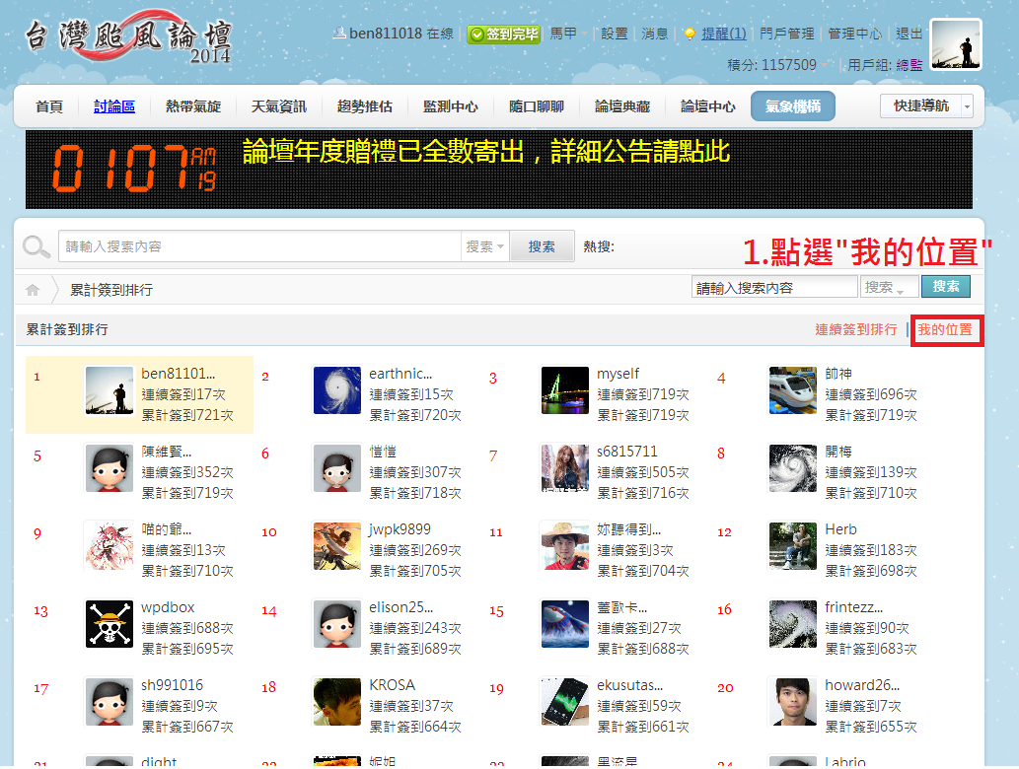Click the magnifier icon beside search box
The image size is (1019, 769).
tap(36, 246)
